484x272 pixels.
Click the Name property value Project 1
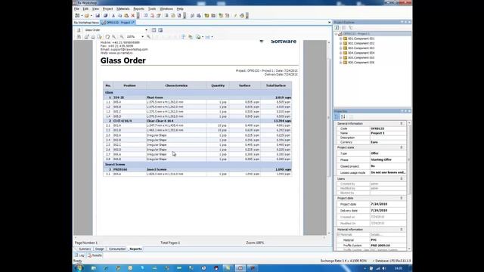[x=388, y=133]
